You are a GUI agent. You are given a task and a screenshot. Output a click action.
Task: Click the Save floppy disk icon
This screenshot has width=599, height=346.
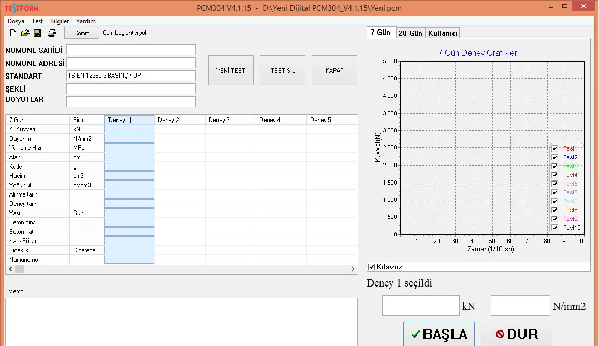[x=37, y=33]
